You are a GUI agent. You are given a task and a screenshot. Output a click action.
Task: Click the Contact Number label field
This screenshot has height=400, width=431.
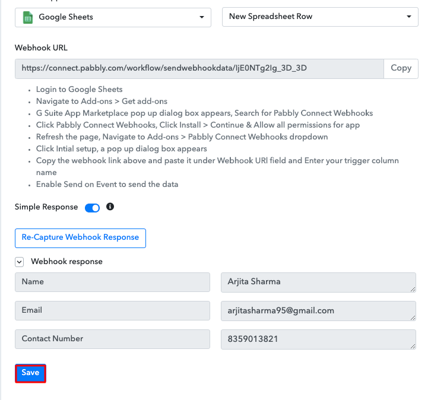tap(112, 339)
